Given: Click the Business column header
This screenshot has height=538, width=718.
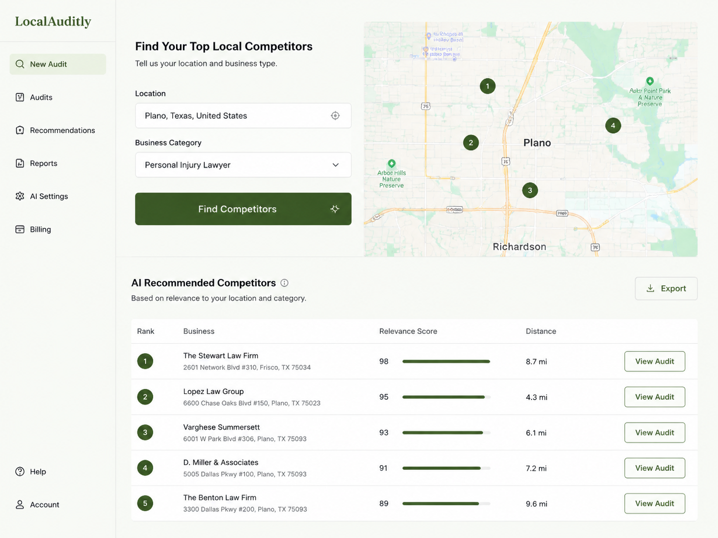Looking at the screenshot, I should [x=199, y=331].
